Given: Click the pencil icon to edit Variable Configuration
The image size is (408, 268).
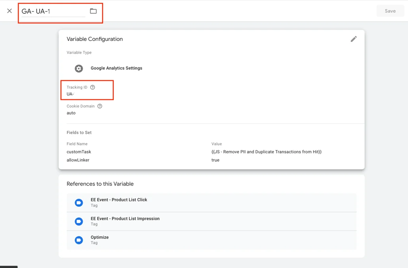Looking at the screenshot, I should click(354, 39).
